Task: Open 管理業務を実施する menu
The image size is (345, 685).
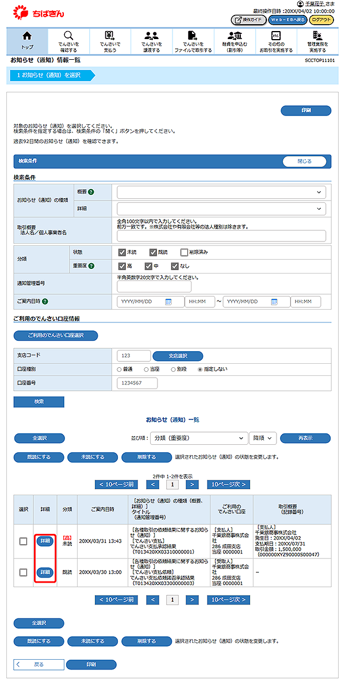Action: coord(317,40)
